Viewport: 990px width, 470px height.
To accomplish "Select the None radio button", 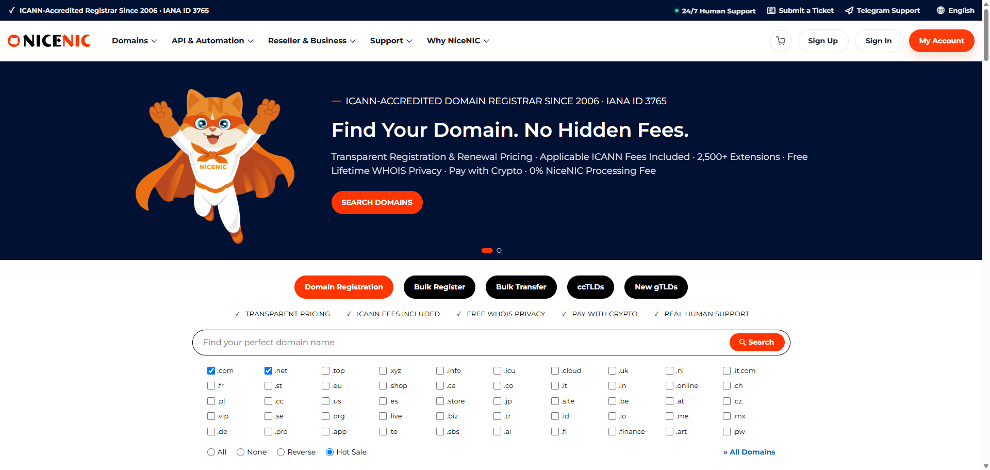I will pos(240,452).
